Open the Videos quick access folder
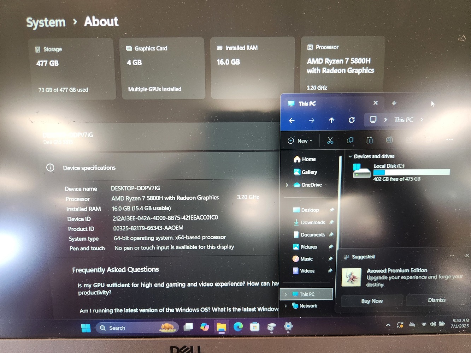The width and height of the screenshot is (471, 353). pyautogui.click(x=304, y=271)
